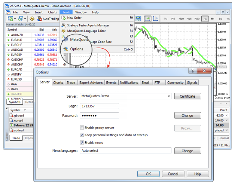Click Help button in Options dialog
This screenshot has width=238, height=185.
197,174
